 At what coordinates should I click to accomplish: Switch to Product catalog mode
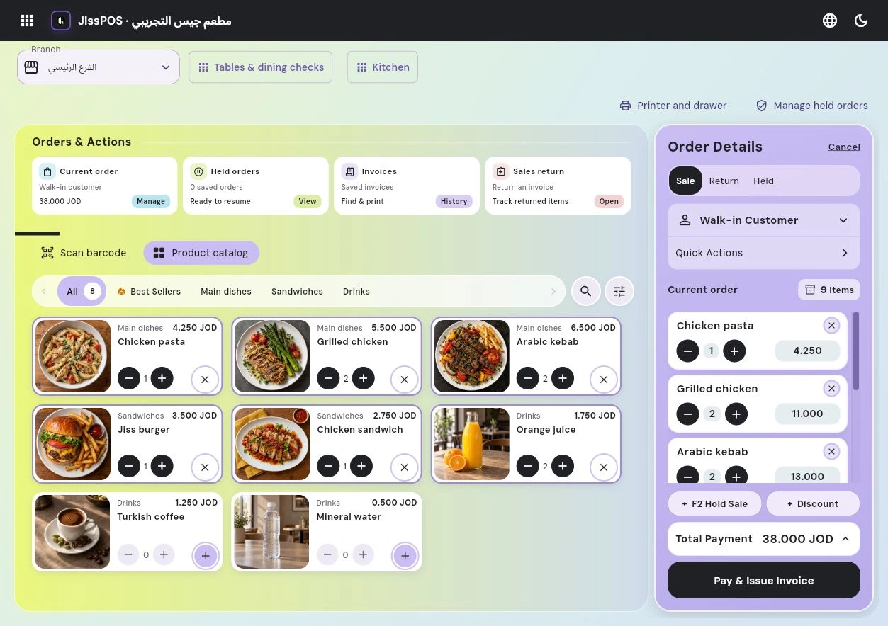(x=201, y=253)
